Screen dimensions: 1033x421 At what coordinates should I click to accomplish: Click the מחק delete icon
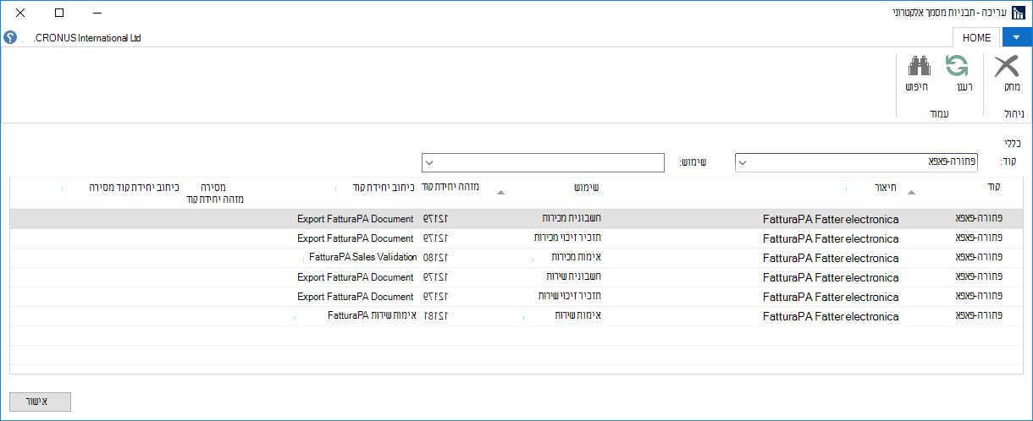[1007, 67]
